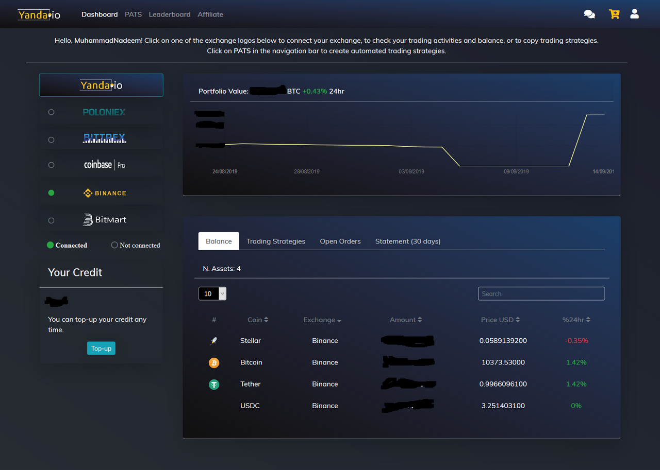This screenshot has width=660, height=470.
Task: Select the Poloniex radio indicator
Action: click(x=51, y=112)
